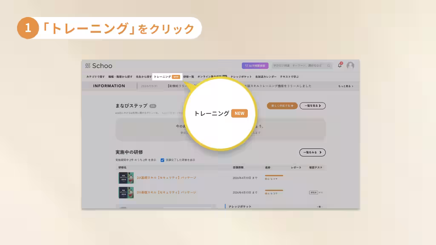The image size is (436, 245).
Task: Open the course thumbnail in the 提出済 row
Action: point(126,193)
